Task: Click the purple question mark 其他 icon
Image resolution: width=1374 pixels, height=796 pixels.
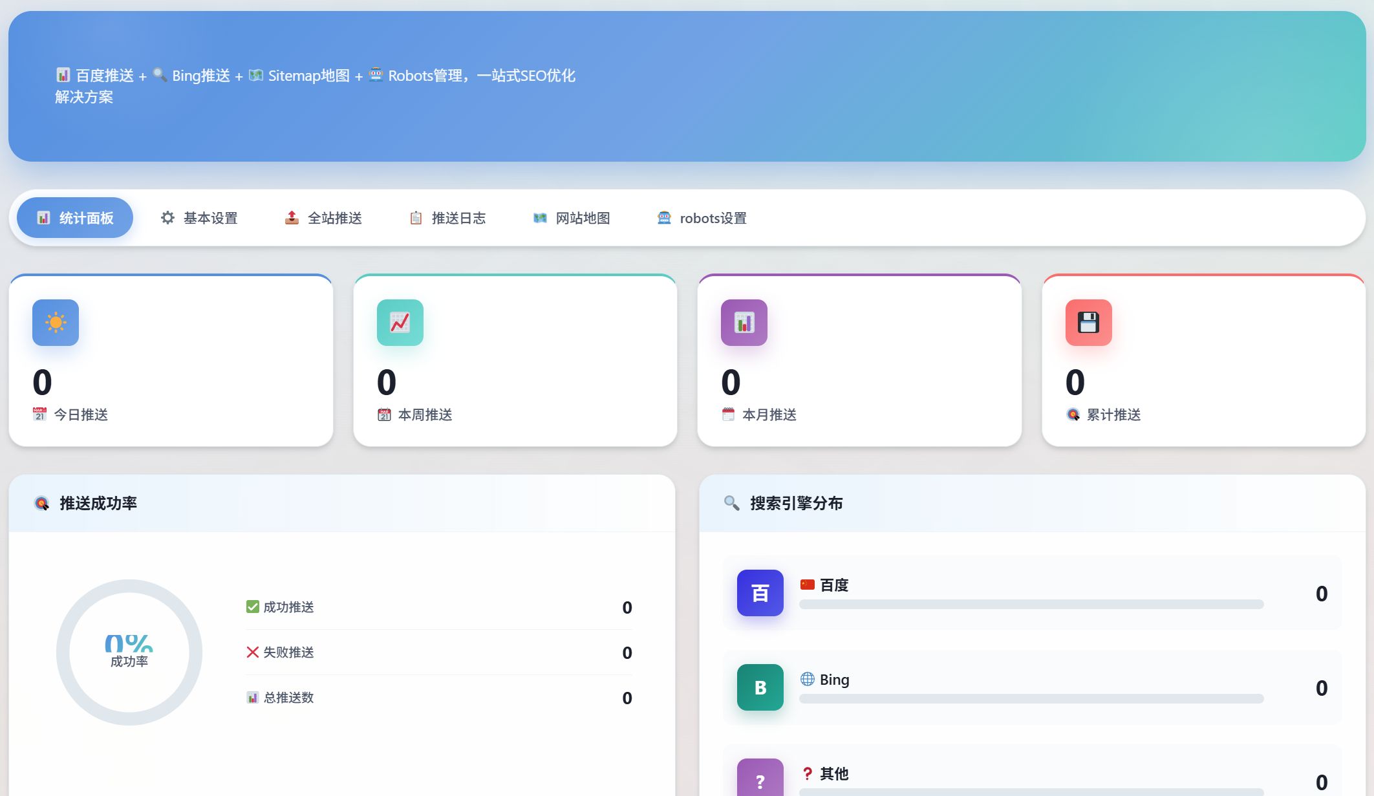Action: (x=760, y=778)
